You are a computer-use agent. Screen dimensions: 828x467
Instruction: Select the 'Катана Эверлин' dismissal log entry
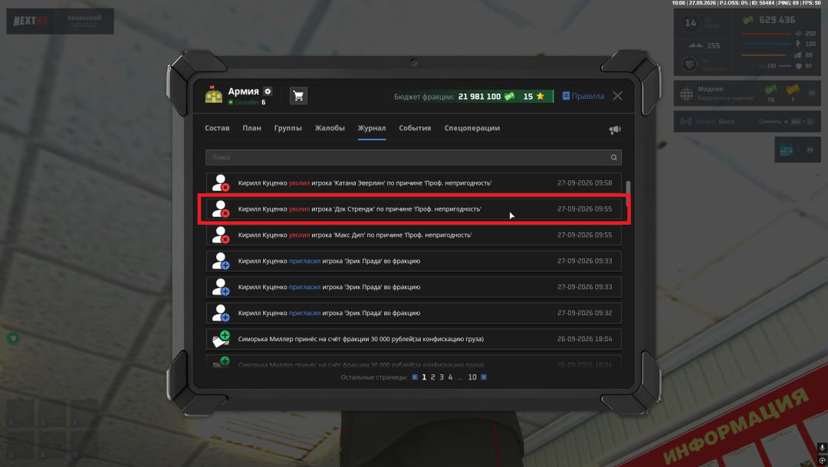413,183
